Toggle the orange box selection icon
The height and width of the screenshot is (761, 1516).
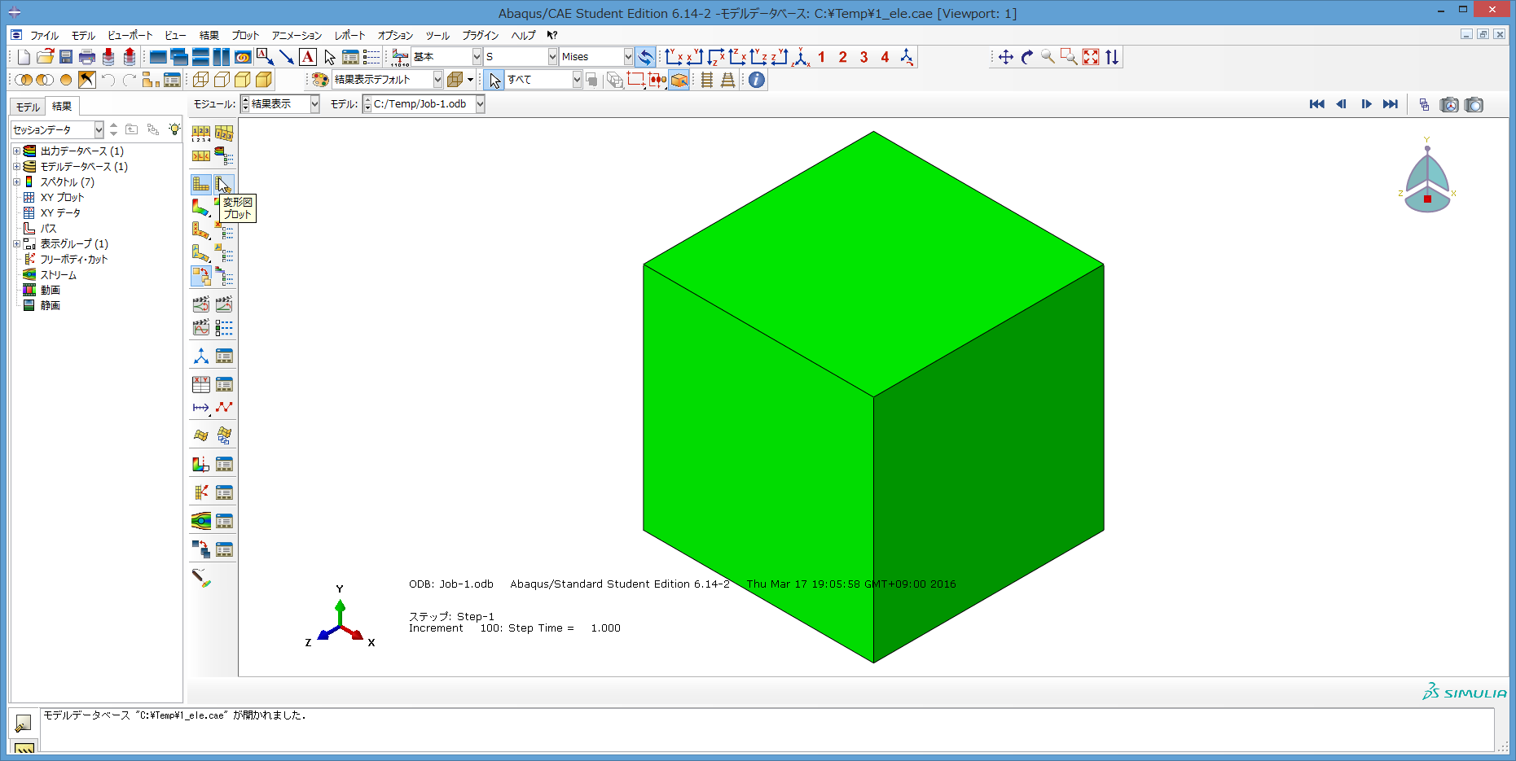(679, 80)
